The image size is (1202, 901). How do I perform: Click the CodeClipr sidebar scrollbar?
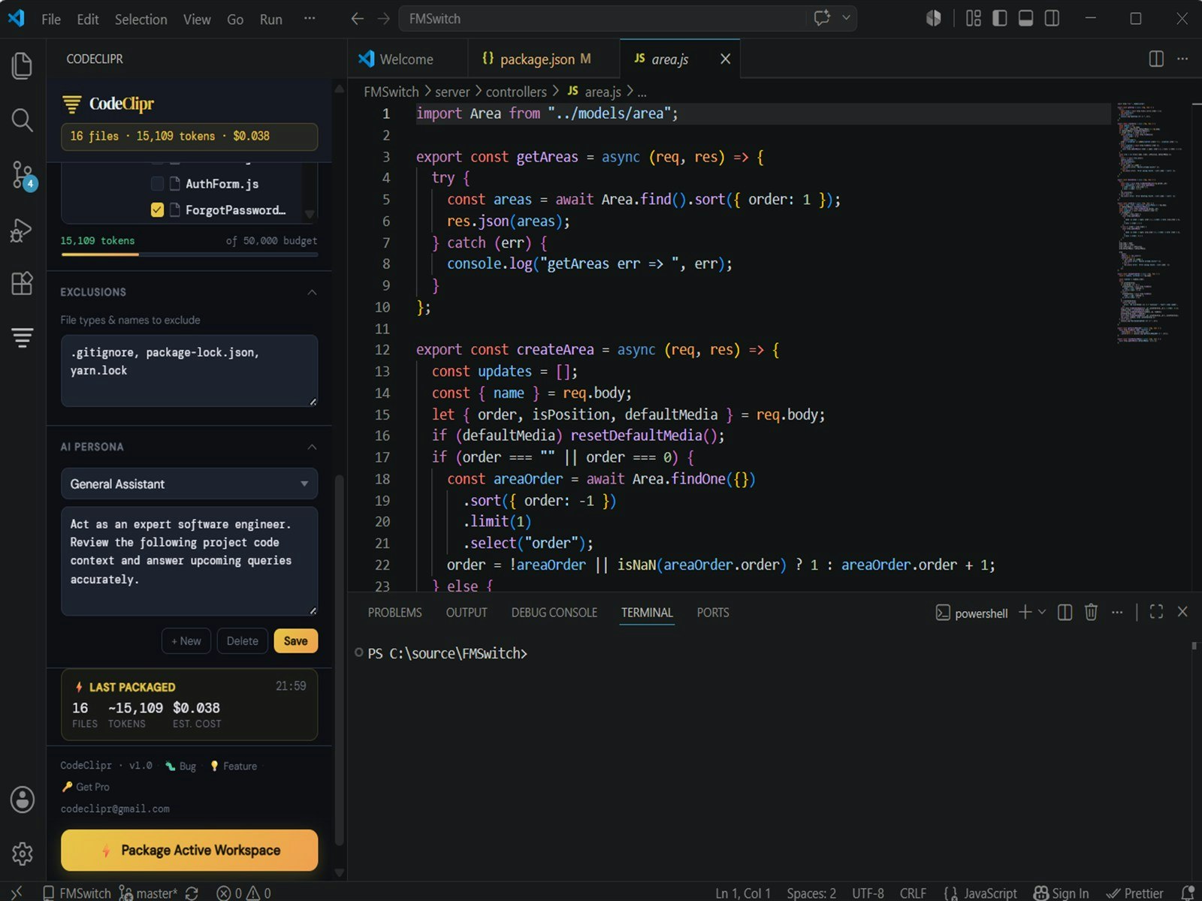pyautogui.click(x=339, y=661)
